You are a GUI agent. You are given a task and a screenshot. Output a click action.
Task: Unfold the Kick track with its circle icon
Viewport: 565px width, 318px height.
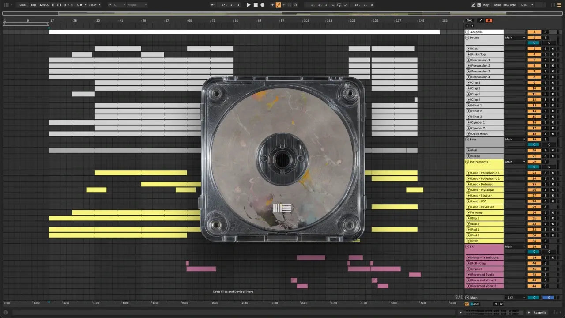(x=468, y=49)
